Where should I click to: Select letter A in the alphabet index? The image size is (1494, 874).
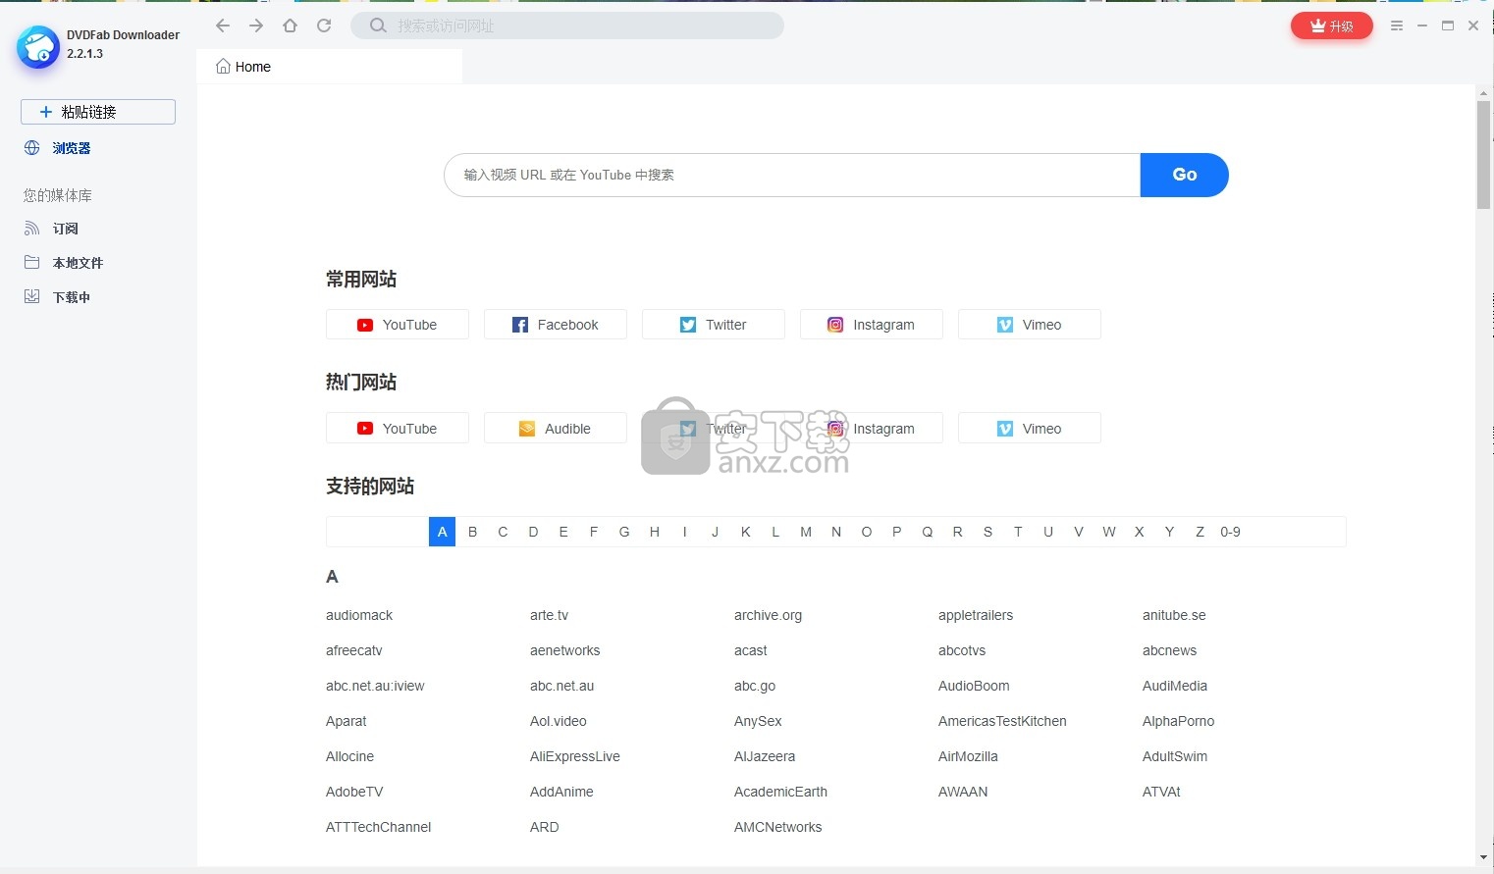click(x=443, y=532)
